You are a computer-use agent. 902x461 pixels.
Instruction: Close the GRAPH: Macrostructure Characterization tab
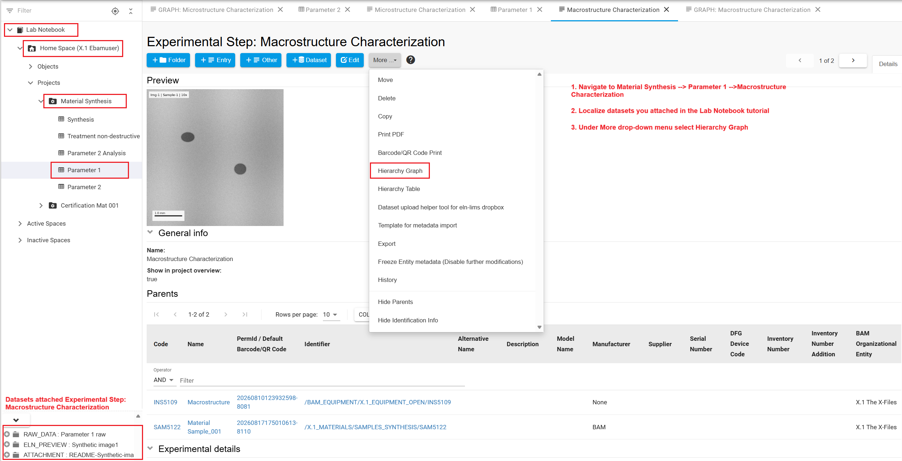(818, 10)
